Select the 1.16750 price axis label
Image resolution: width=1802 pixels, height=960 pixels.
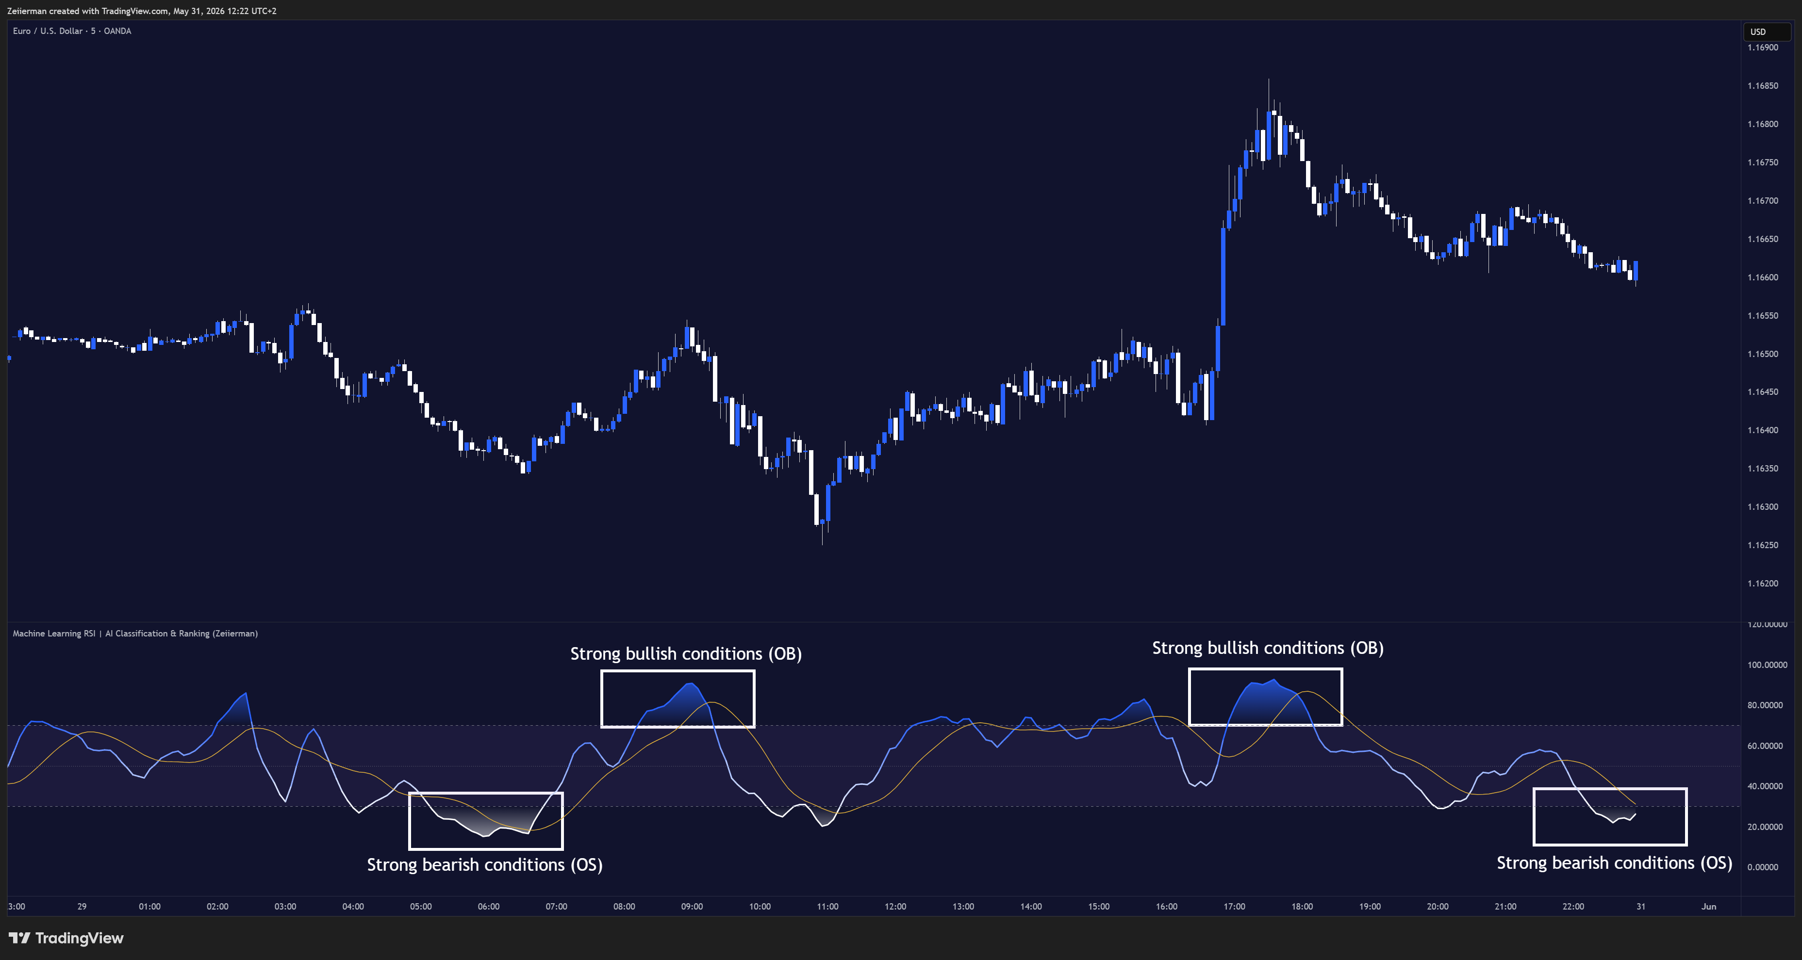(x=1762, y=162)
